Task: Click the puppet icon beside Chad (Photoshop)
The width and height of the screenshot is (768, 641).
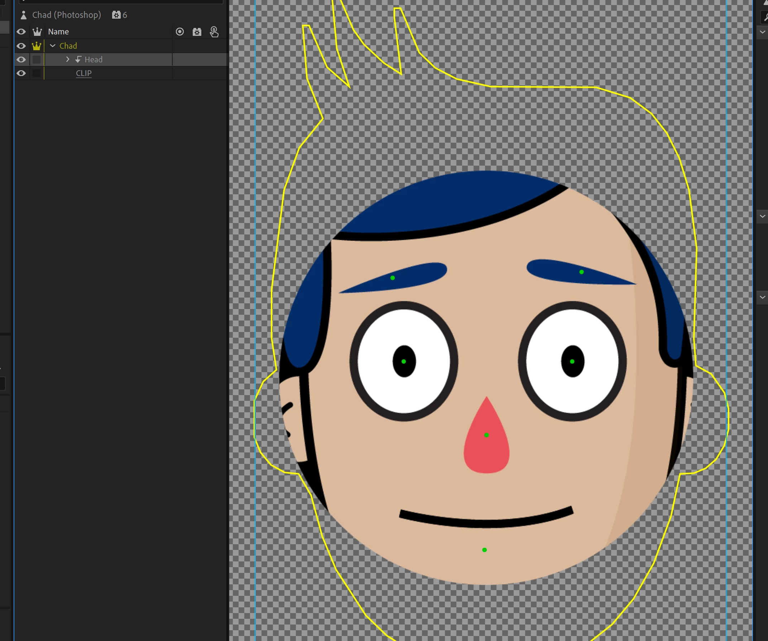Action: [24, 15]
